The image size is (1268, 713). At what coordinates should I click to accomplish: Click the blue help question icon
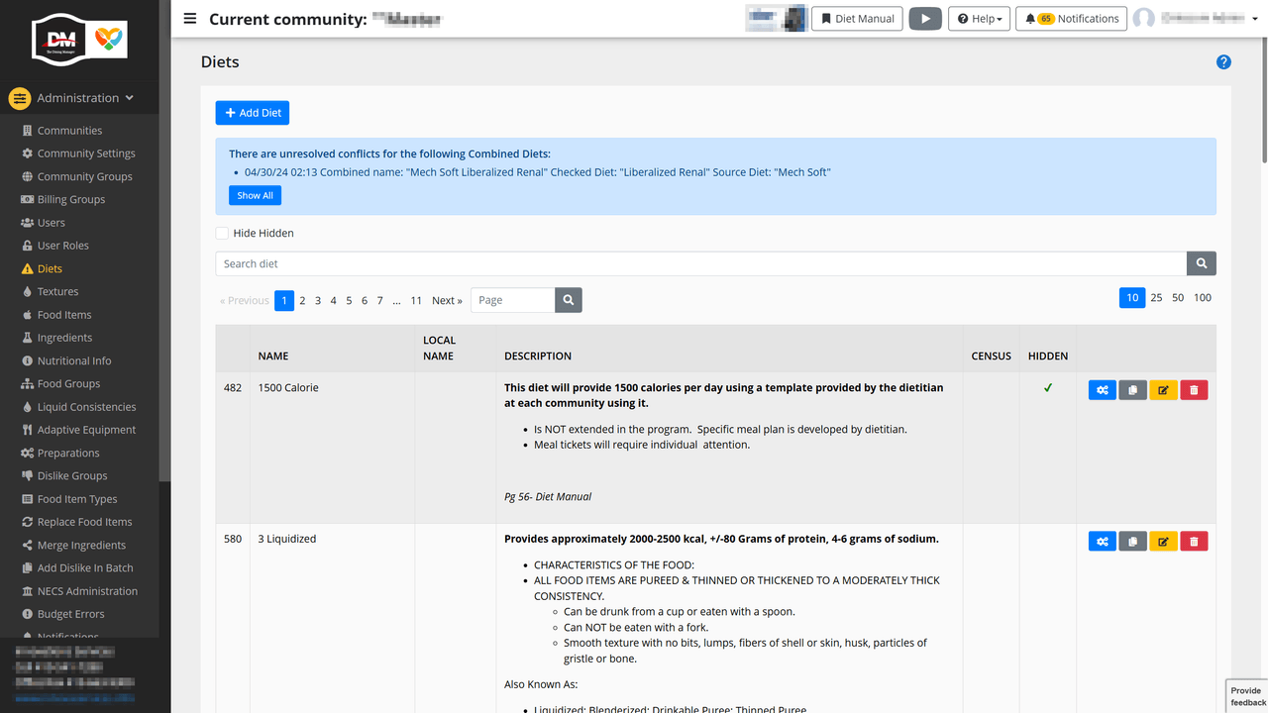click(1223, 62)
